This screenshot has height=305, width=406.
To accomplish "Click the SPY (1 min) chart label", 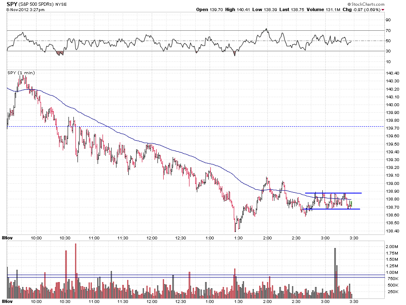I will [21, 73].
